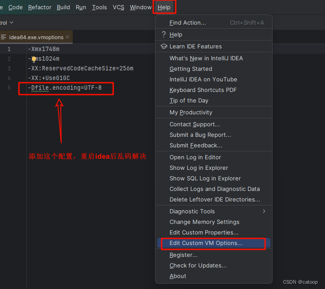The height and width of the screenshot is (289, 325).
Task: Expand the Diagnostic Tools submenu arrow
Action: click(x=264, y=211)
